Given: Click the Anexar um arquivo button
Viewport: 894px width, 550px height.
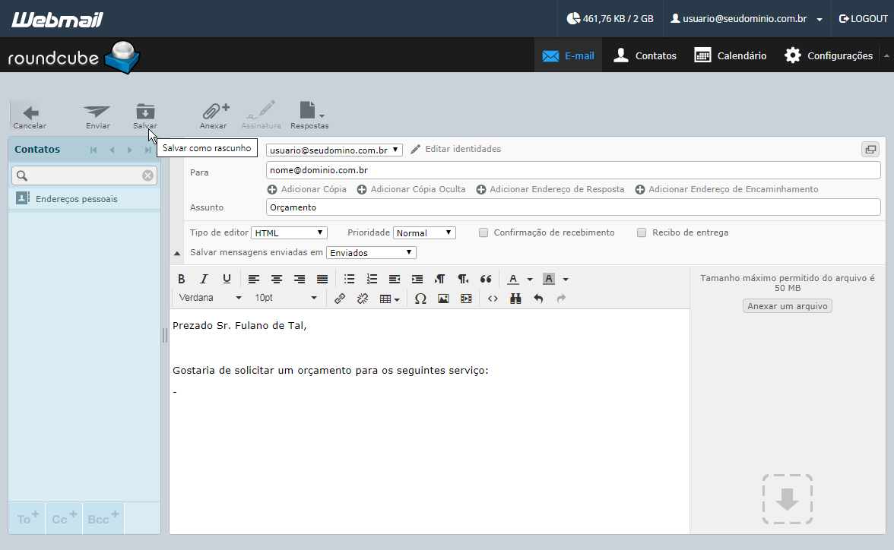Looking at the screenshot, I should [788, 306].
